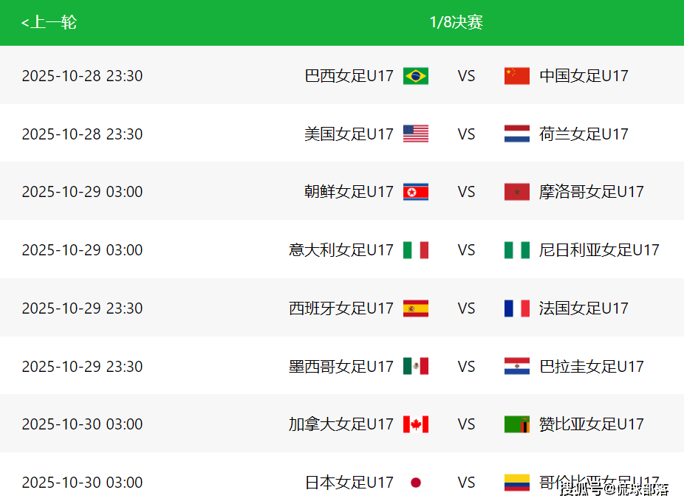Click the Brazil flag icon
The height and width of the screenshot is (504, 684).
click(x=415, y=75)
